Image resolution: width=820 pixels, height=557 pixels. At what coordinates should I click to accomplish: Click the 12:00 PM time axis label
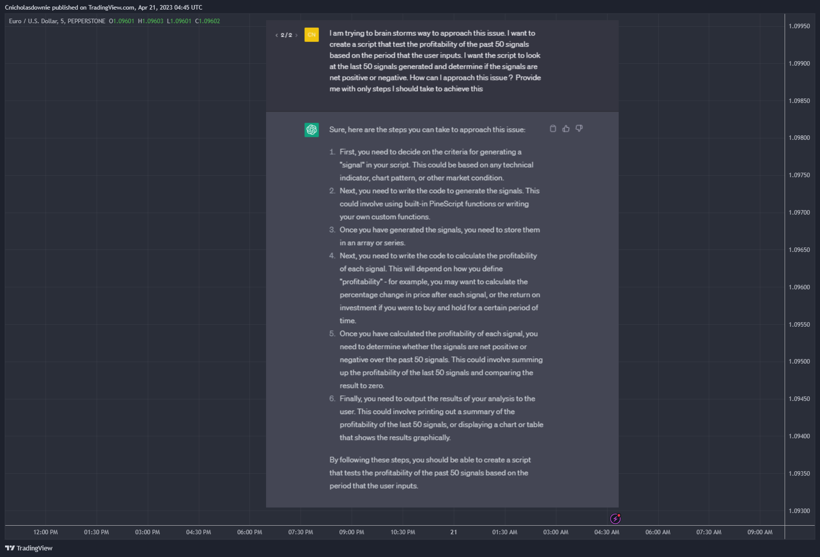click(x=46, y=532)
